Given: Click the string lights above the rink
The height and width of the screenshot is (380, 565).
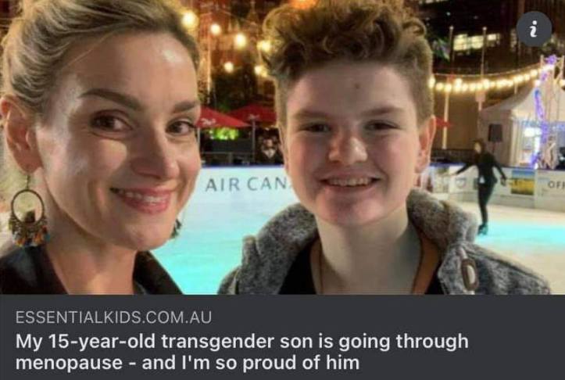Looking at the screenshot, I should point(486,81).
